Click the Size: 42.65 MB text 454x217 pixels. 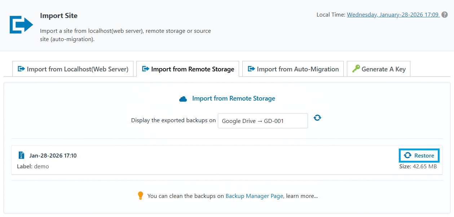418,166
